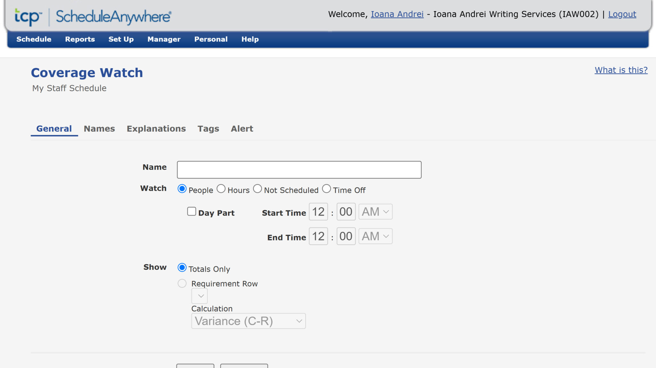Open the Calculation Variance dropdown

click(248, 321)
